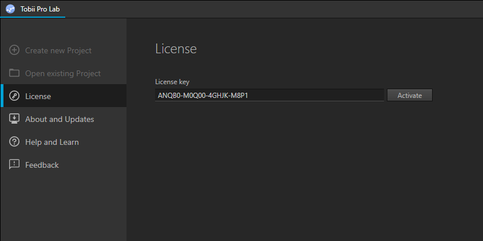The width and height of the screenshot is (483, 241).
Task: Click the key icon next to License
Action: tap(14, 96)
